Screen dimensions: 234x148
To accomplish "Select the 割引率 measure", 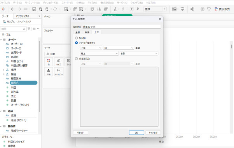I will click(15, 92).
